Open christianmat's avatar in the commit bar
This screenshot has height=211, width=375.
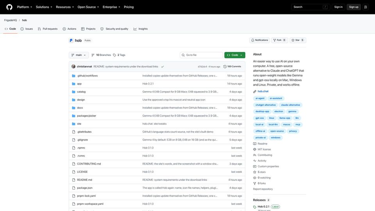73,66
